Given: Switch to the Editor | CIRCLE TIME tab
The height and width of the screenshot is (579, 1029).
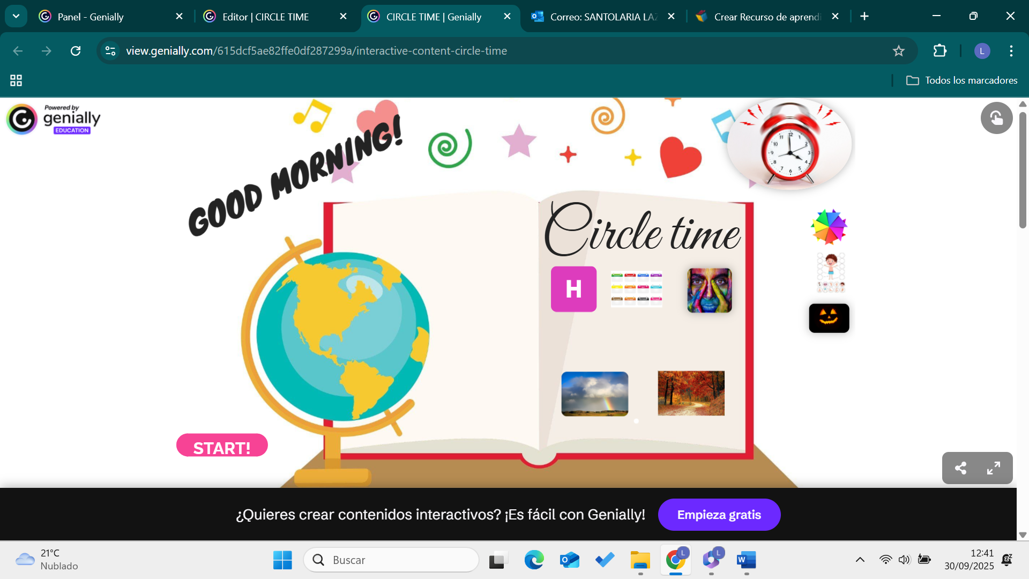Looking at the screenshot, I should pos(265,17).
